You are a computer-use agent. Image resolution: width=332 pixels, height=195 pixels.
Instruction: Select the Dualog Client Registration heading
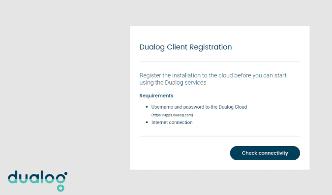185,47
